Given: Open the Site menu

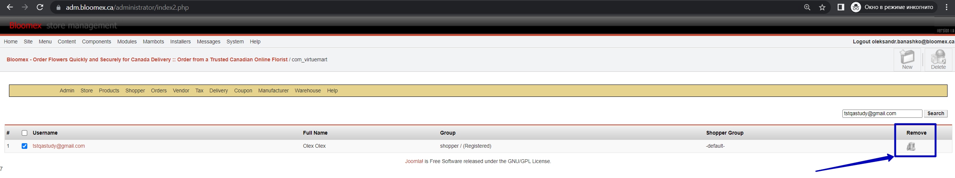Looking at the screenshot, I should point(28,42).
